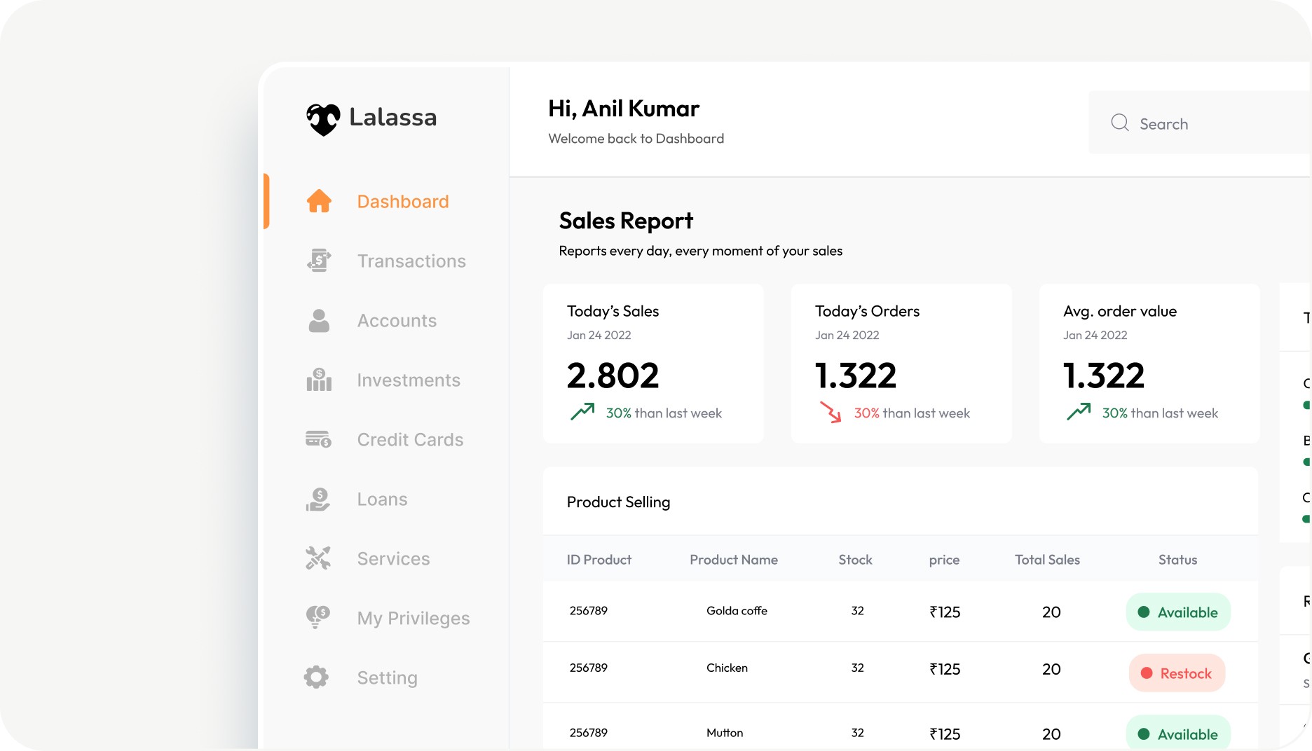
Task: Click green up-trend arrow under Today's Sales
Action: click(x=582, y=411)
